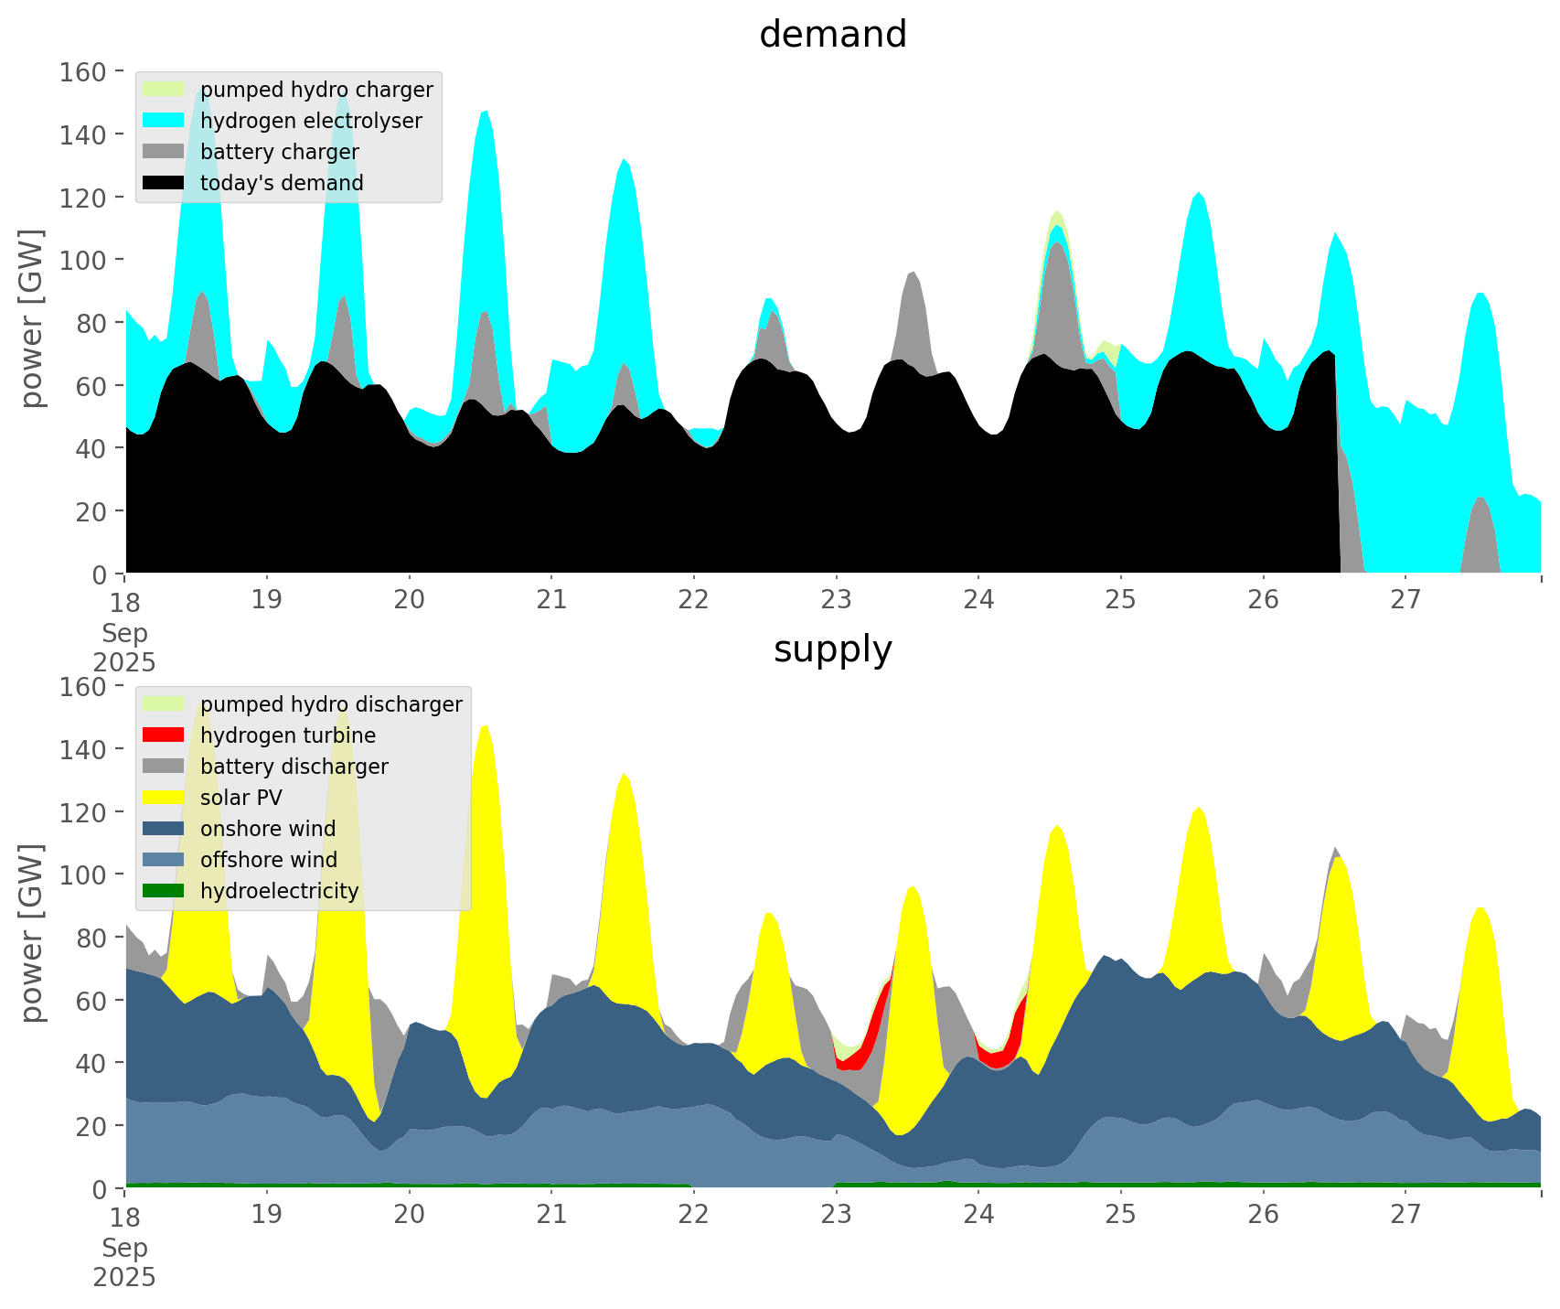1560x1309 pixels.
Task: Click the "demand" chart title
Action: click(832, 35)
